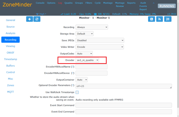Open help for Optional Encoder Parameters

point(73,85)
